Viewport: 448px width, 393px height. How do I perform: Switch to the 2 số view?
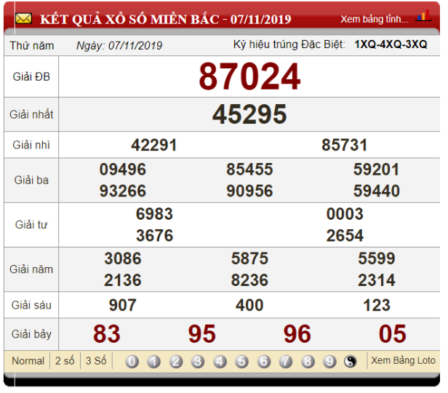65,361
